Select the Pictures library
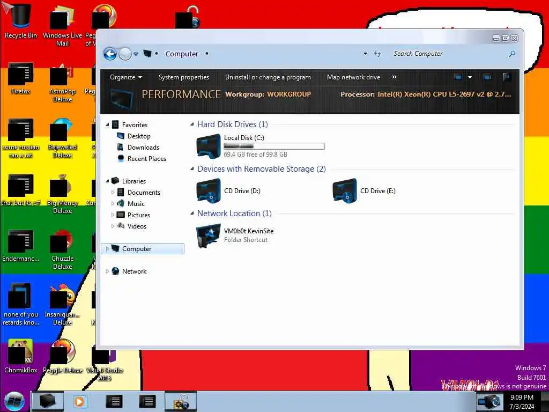 pos(139,215)
